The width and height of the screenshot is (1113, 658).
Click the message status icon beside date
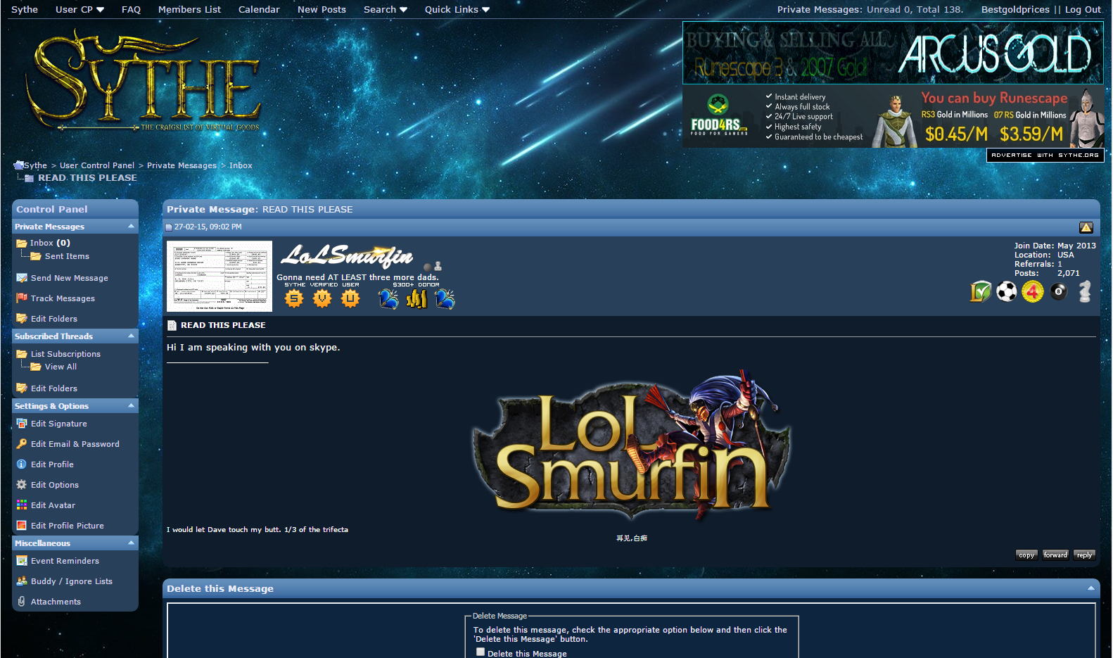click(x=169, y=227)
